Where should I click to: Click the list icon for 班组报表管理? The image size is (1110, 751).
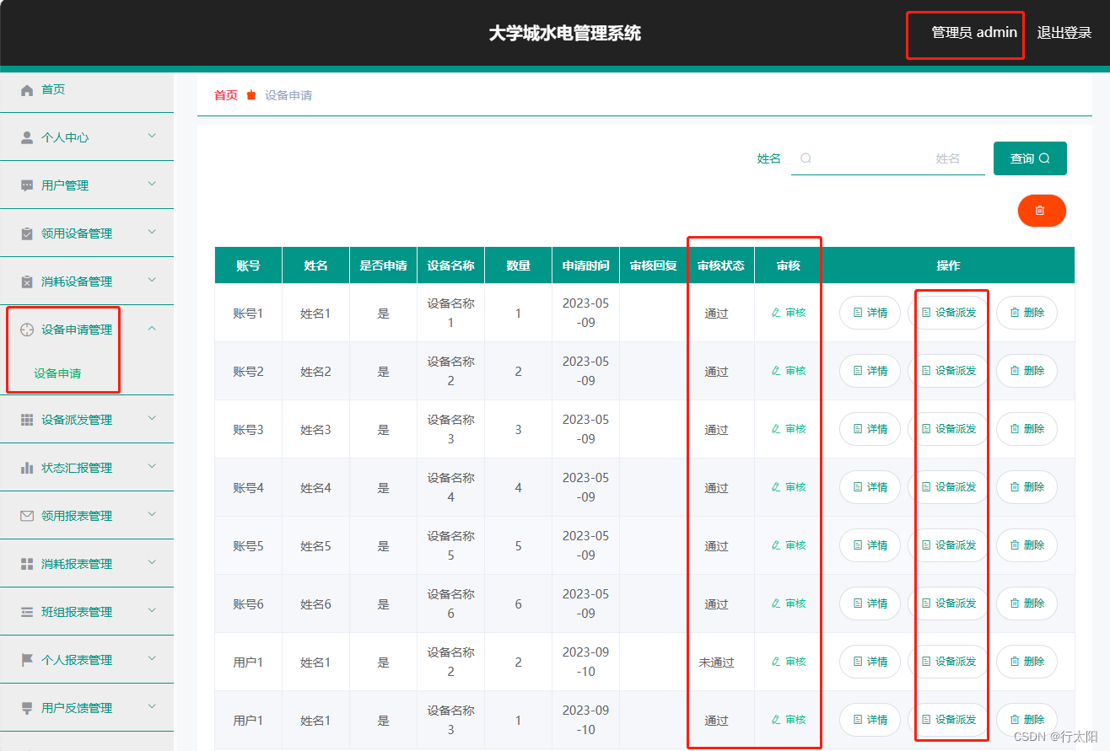27,612
